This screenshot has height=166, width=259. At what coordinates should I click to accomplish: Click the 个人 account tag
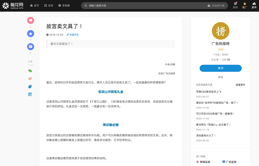click(221, 50)
